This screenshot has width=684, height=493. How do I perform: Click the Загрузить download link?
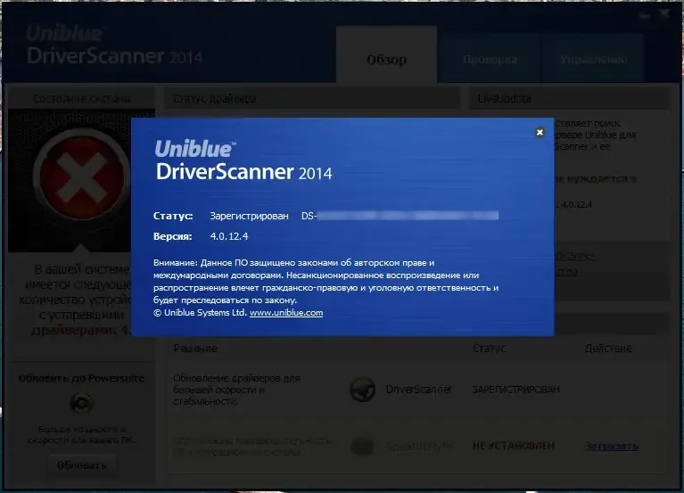pyautogui.click(x=611, y=446)
